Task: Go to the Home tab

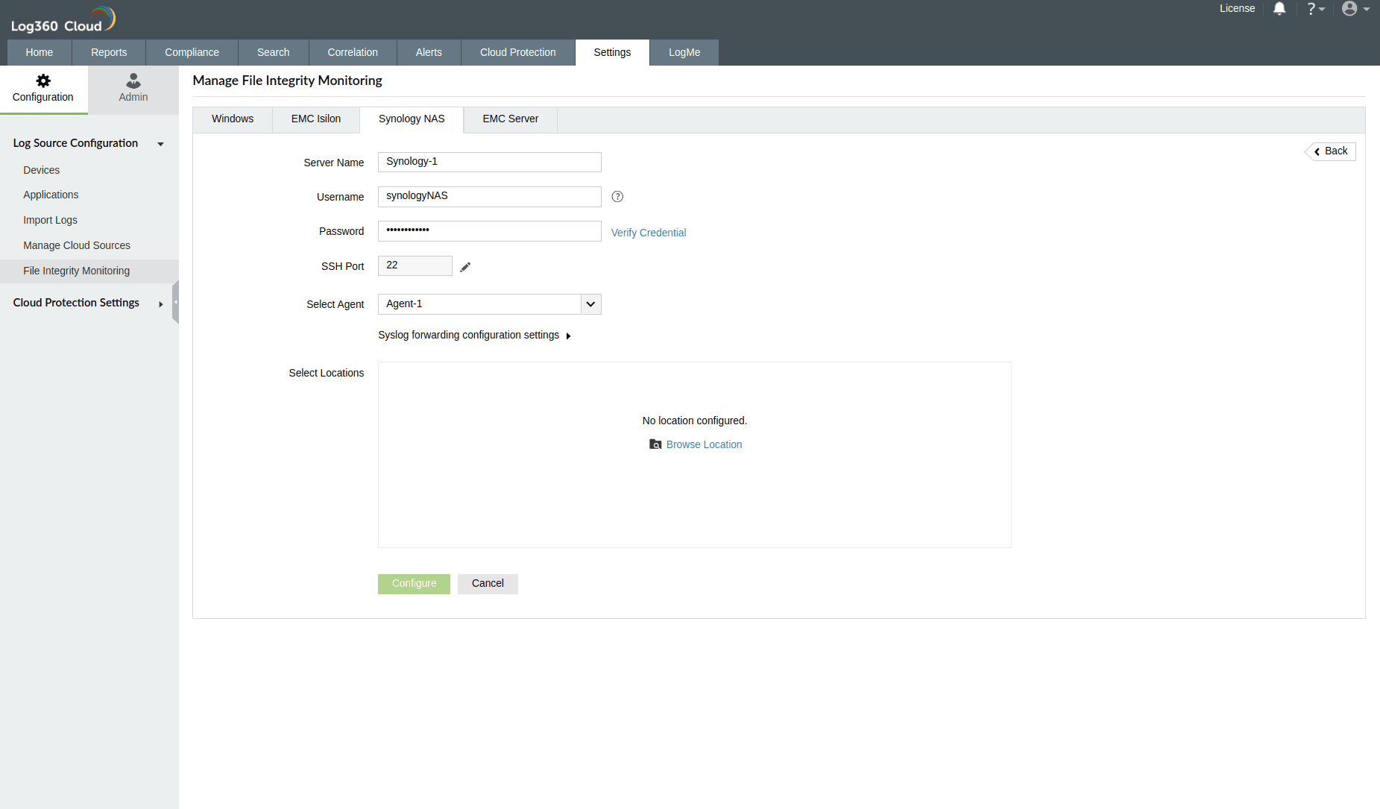Action: [40, 52]
